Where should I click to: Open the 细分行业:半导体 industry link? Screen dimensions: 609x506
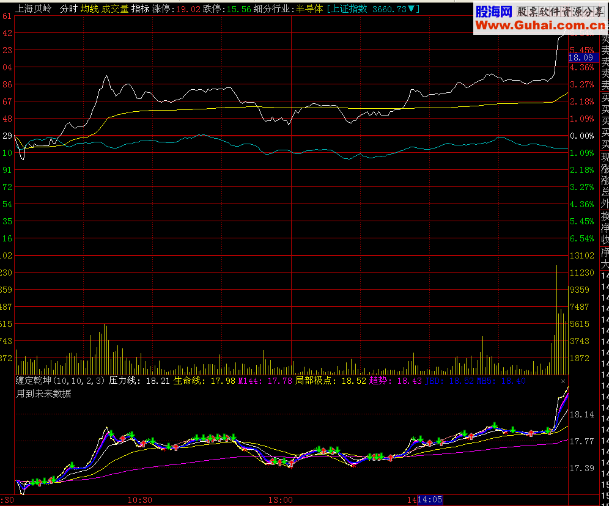pyautogui.click(x=288, y=9)
